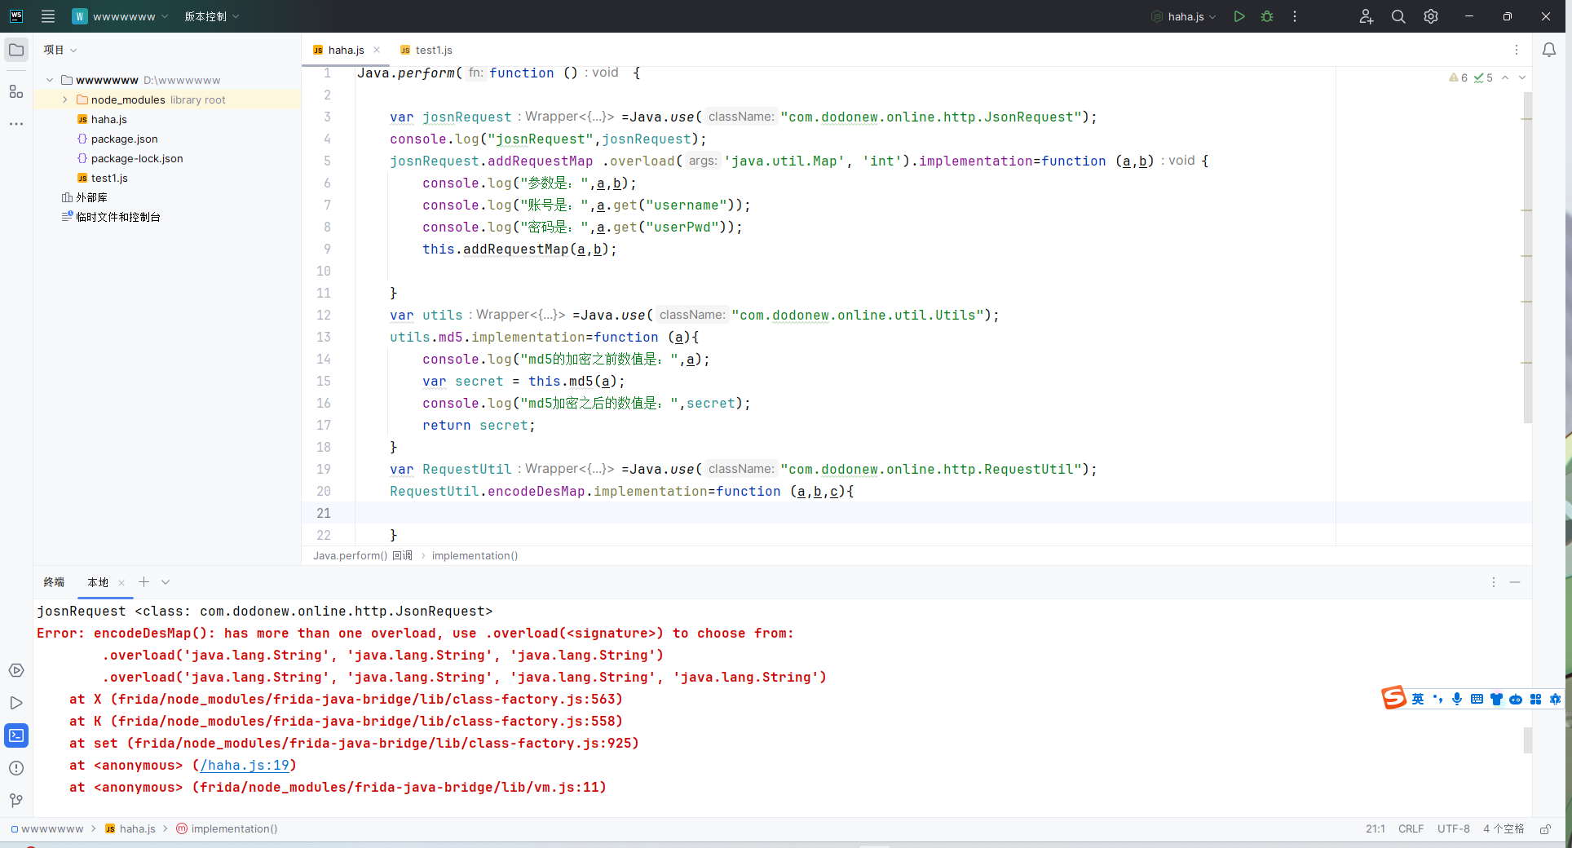Change CRLF line separator

1411,828
